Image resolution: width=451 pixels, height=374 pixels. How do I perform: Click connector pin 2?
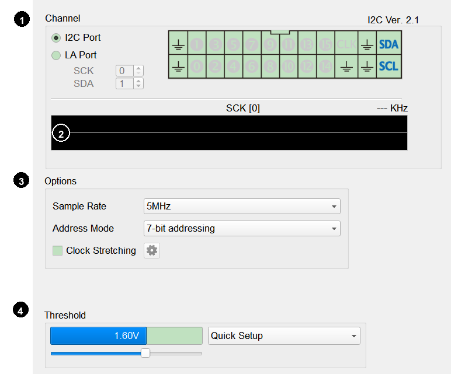click(x=215, y=67)
